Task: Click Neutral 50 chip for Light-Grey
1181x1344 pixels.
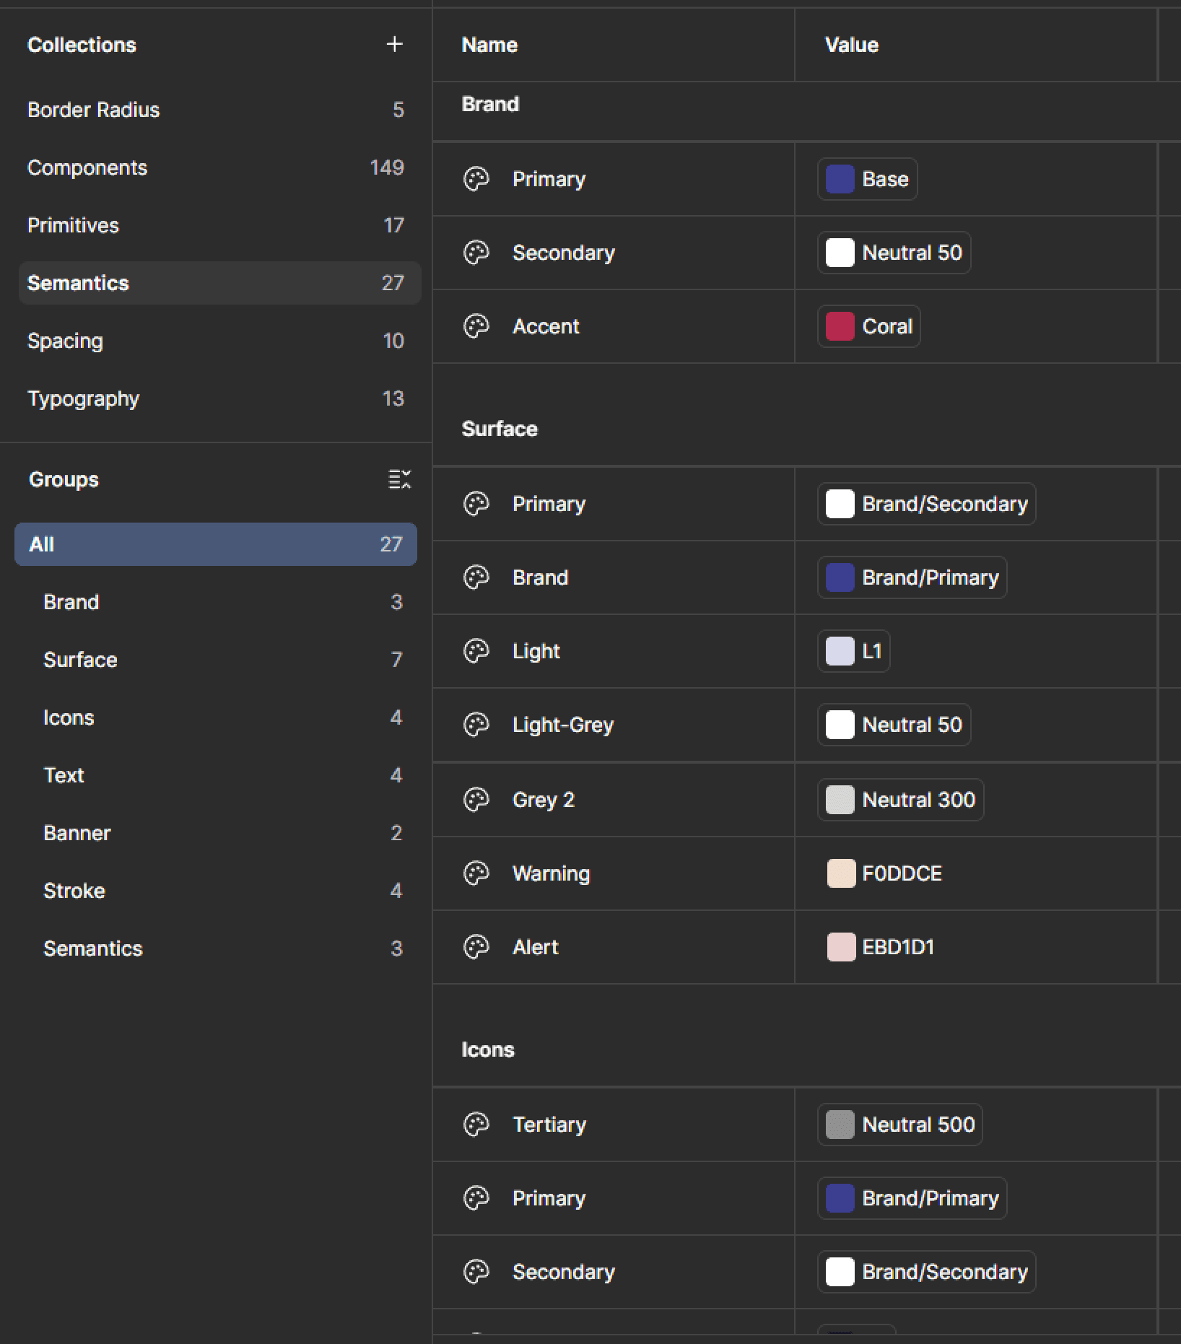Action: 894,725
